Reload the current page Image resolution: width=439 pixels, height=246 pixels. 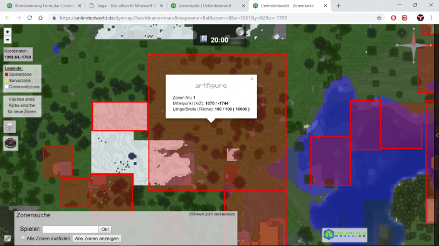click(29, 18)
